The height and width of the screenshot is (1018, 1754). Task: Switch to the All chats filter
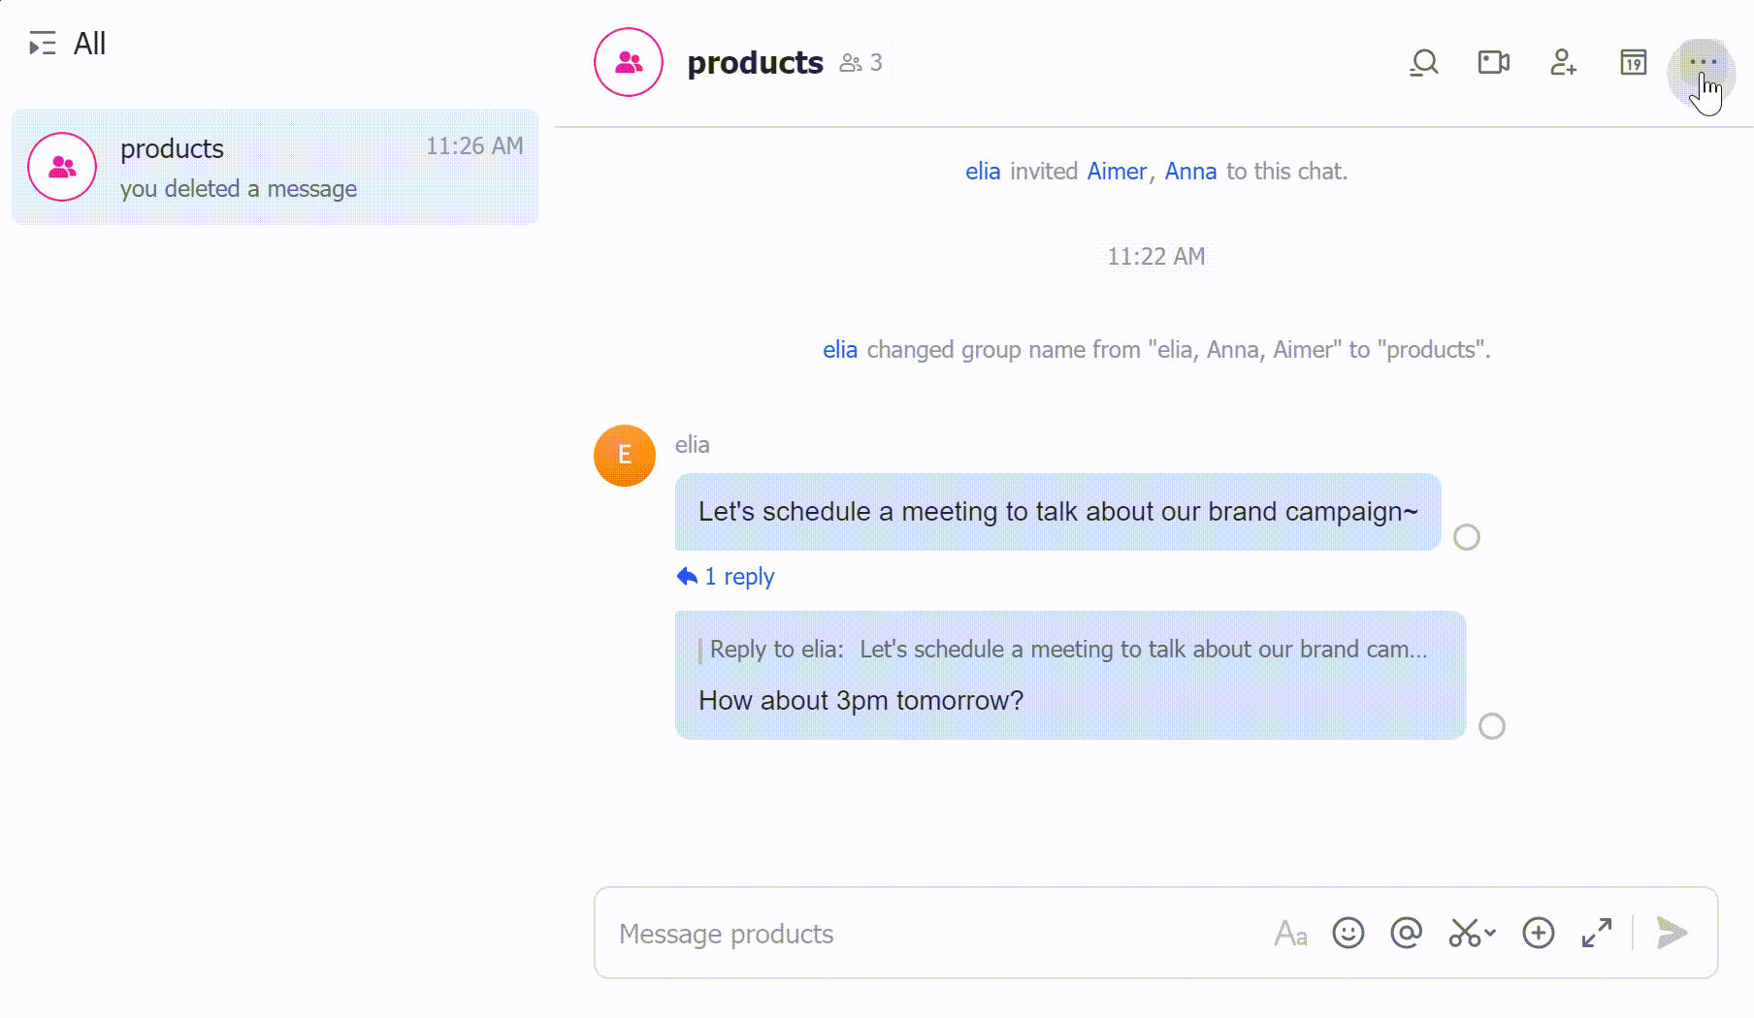(x=90, y=44)
